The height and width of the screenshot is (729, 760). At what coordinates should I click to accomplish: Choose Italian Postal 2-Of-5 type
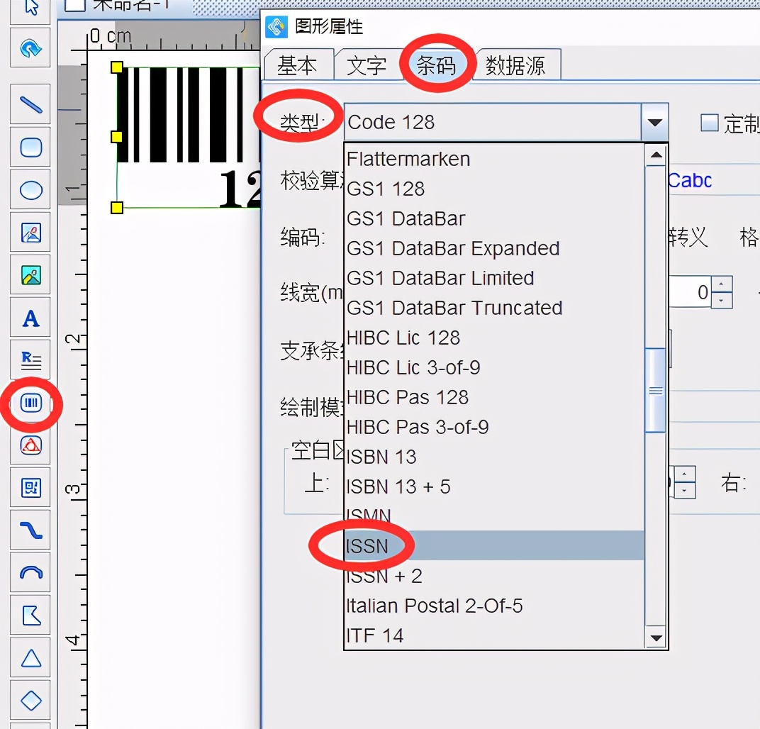point(494,606)
